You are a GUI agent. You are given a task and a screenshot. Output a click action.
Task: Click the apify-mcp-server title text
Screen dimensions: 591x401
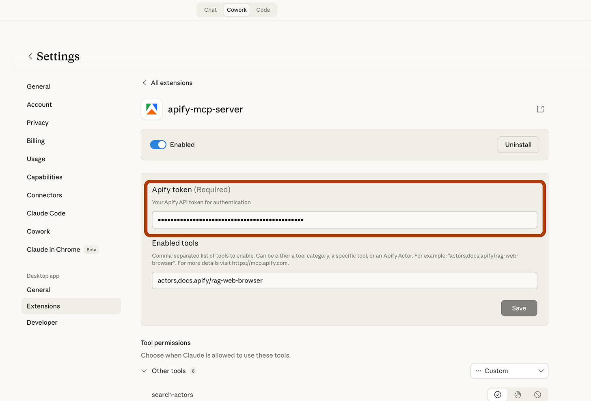[x=205, y=109]
